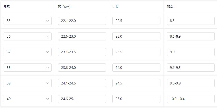Screen dimensions: 217x108
Task: Edit foot length field 22.6-23.0
Action: (x=82, y=36)
